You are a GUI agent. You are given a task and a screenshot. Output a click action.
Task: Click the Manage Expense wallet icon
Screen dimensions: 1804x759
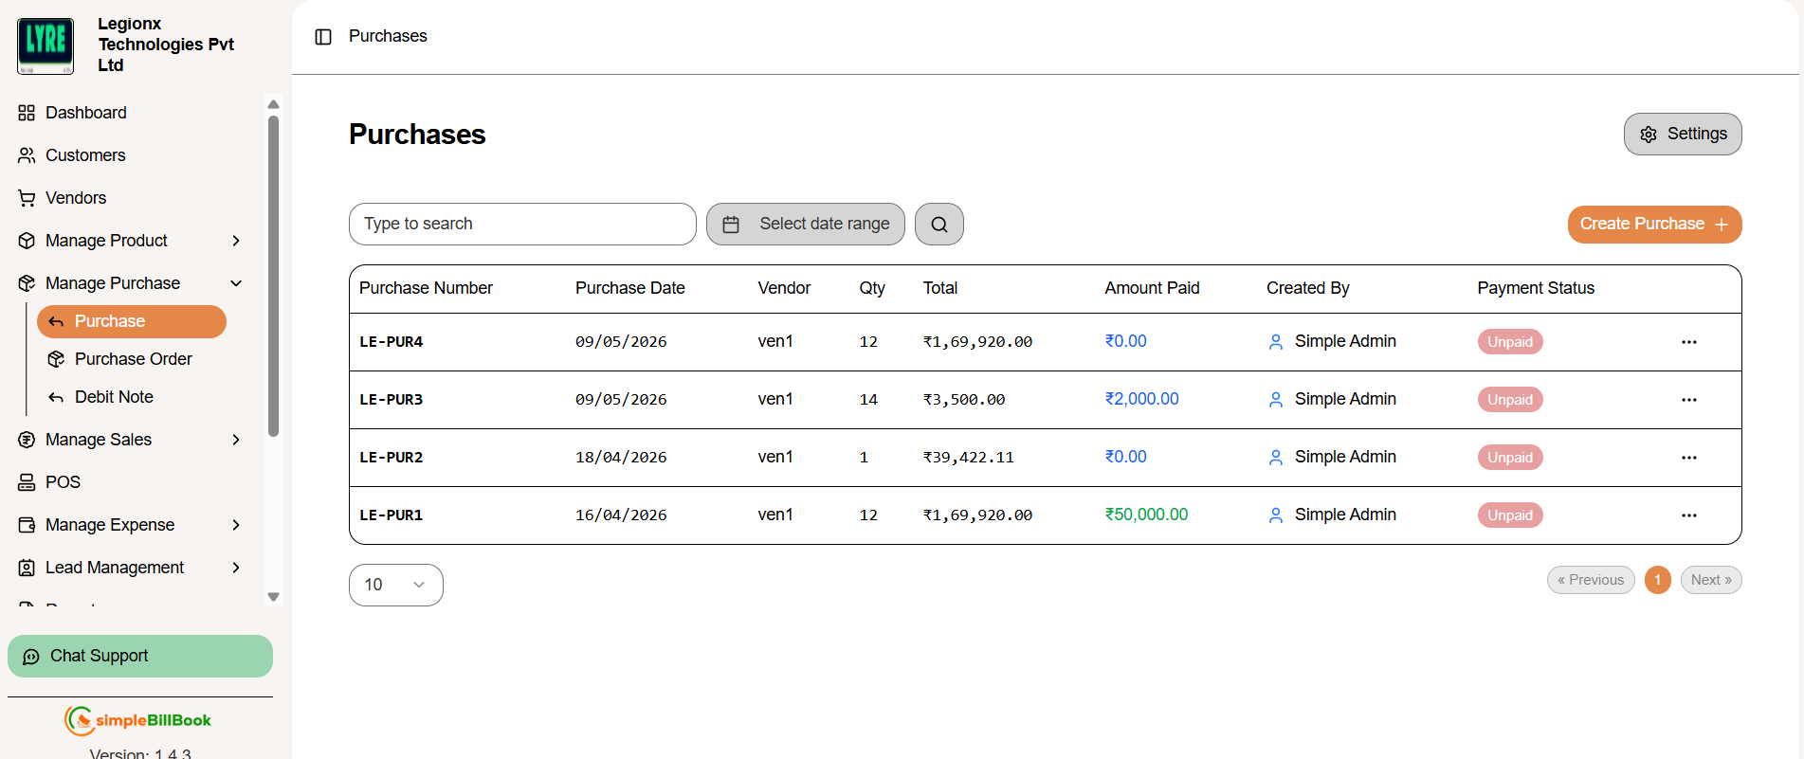[27, 525]
